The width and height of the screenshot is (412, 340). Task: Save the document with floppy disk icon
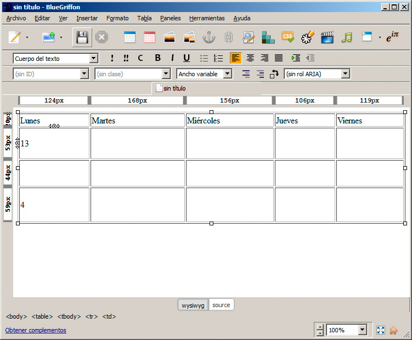pyautogui.click(x=82, y=37)
